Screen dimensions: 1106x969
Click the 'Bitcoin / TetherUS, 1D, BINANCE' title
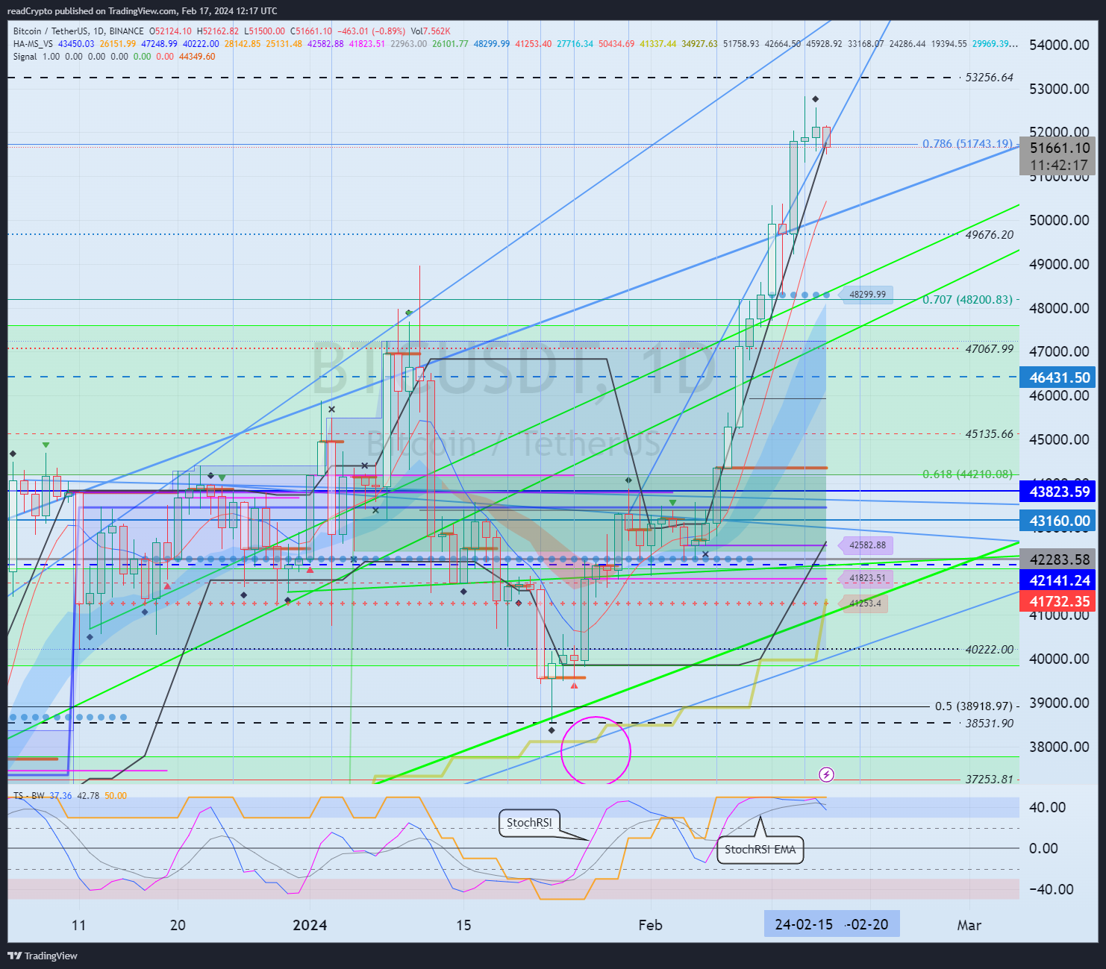(78, 31)
